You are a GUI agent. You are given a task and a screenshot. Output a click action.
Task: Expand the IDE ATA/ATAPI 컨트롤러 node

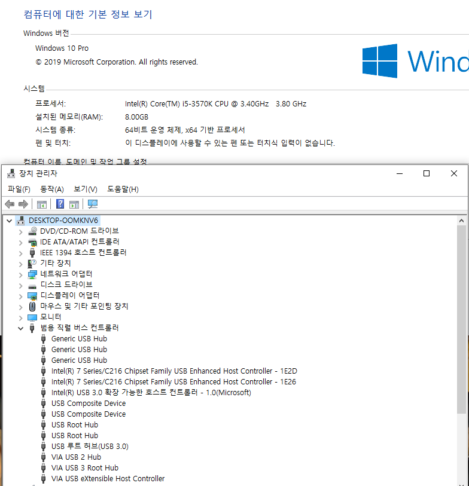click(x=21, y=243)
